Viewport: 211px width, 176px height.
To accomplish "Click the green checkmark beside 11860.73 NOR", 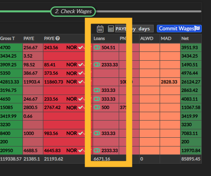I will pos(81,82).
